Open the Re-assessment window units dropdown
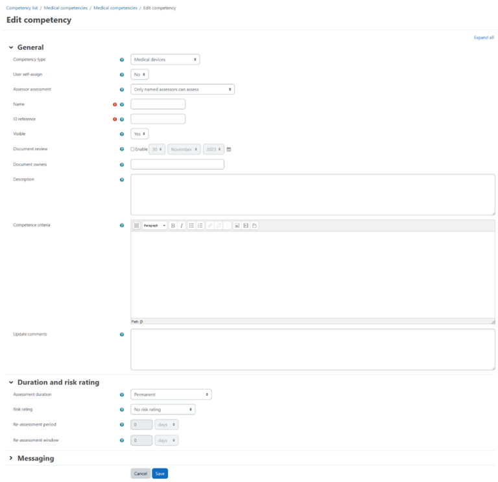 tap(167, 441)
